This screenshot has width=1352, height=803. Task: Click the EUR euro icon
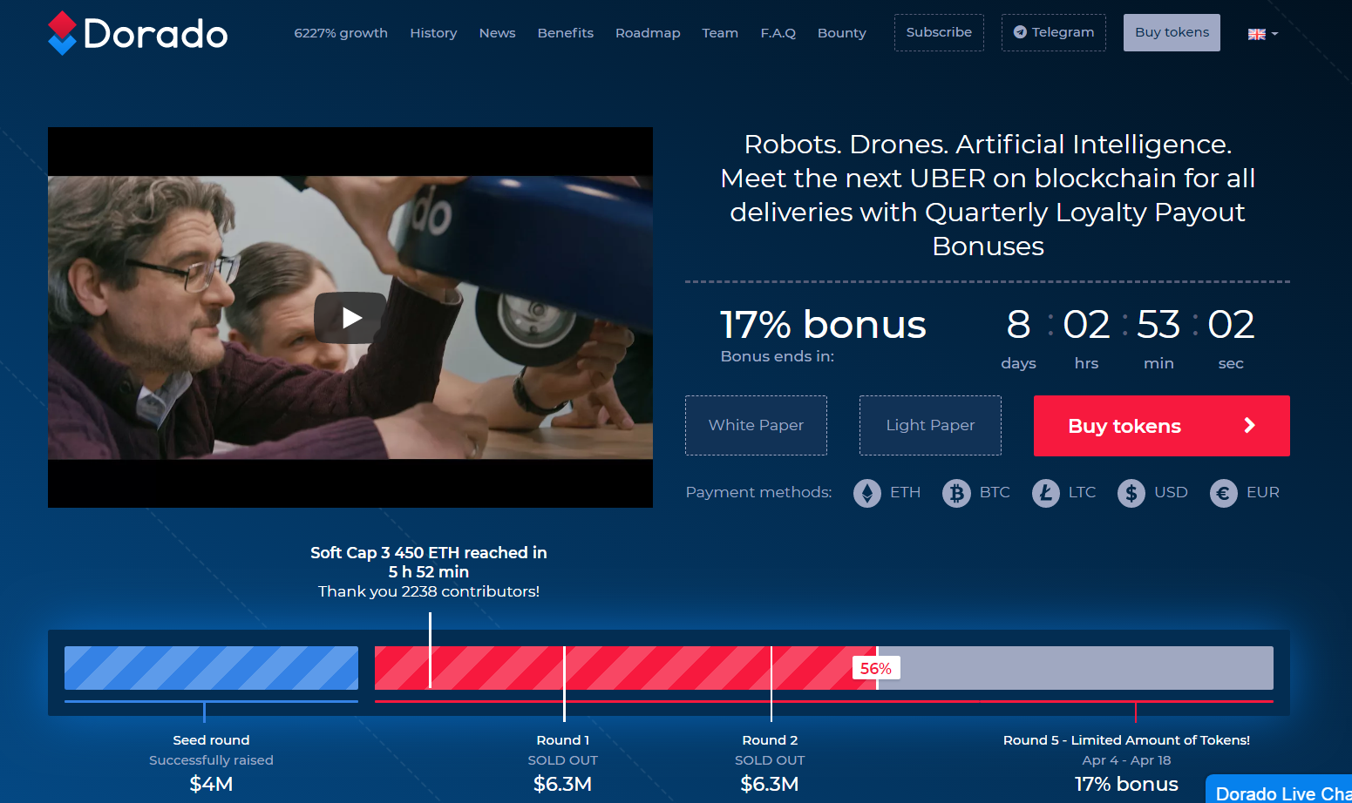pyautogui.click(x=1224, y=493)
